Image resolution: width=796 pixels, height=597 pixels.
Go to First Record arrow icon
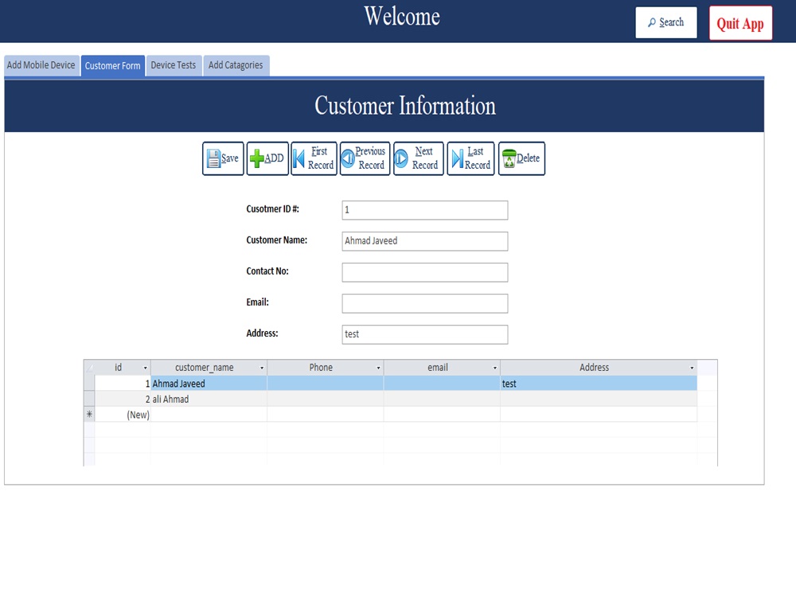[x=299, y=158]
